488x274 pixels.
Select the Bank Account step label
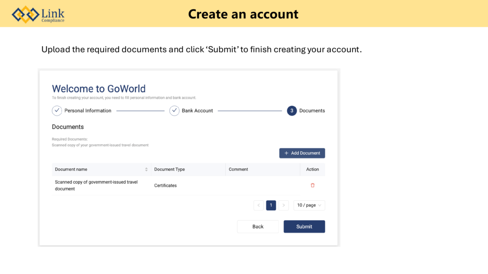pyautogui.click(x=197, y=111)
